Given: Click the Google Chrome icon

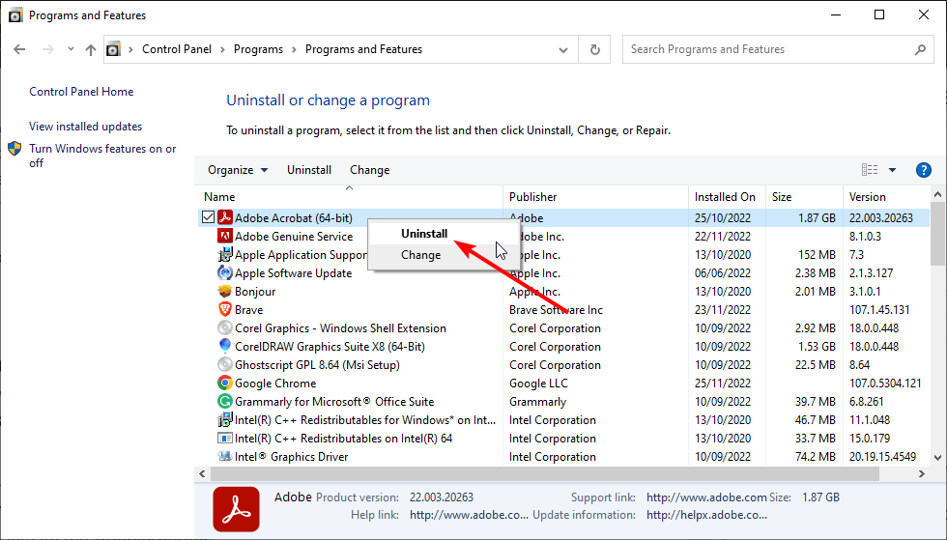Looking at the screenshot, I should click(x=224, y=383).
